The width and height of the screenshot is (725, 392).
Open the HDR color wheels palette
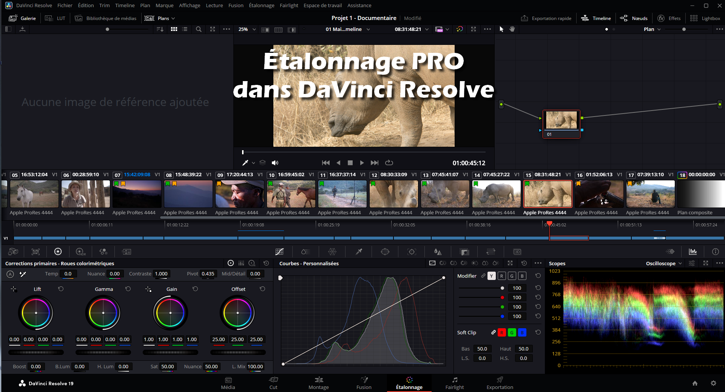pos(80,252)
